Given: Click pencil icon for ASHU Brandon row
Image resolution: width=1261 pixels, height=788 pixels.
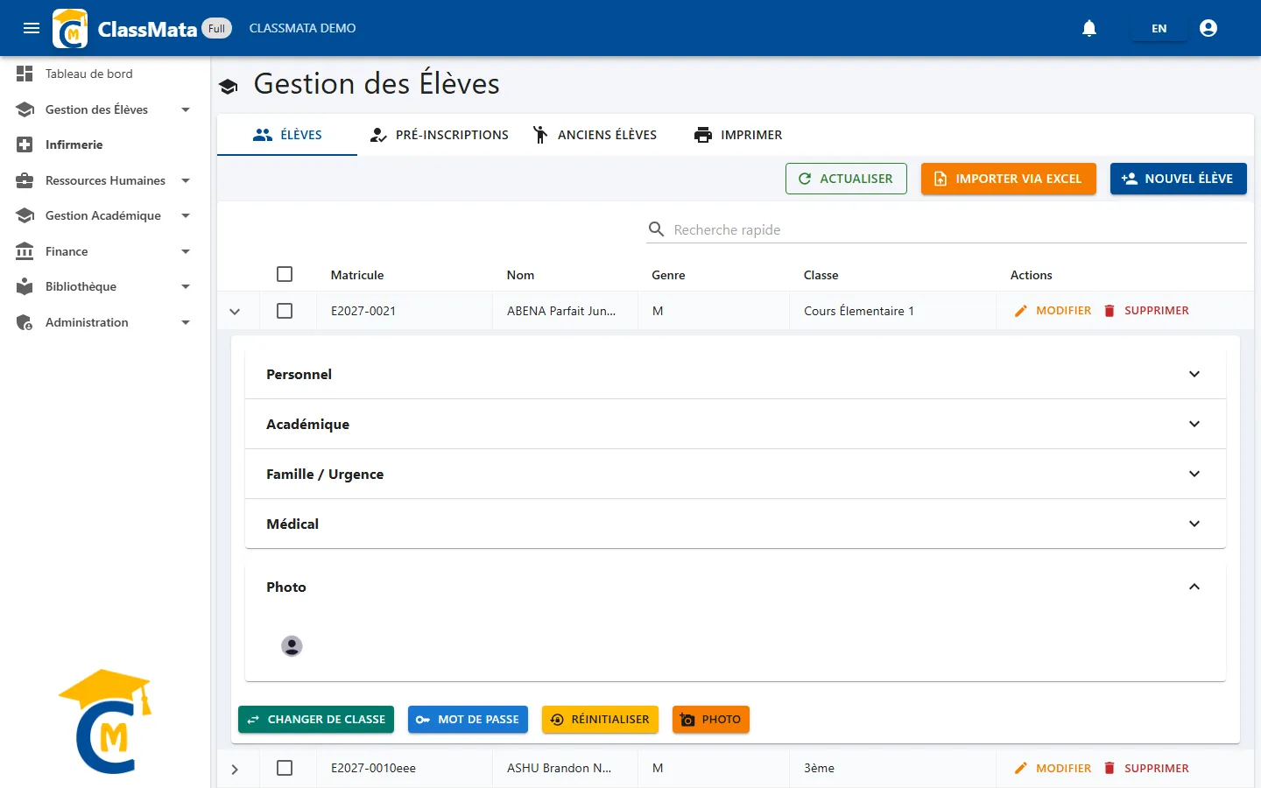Looking at the screenshot, I should coord(1020,768).
